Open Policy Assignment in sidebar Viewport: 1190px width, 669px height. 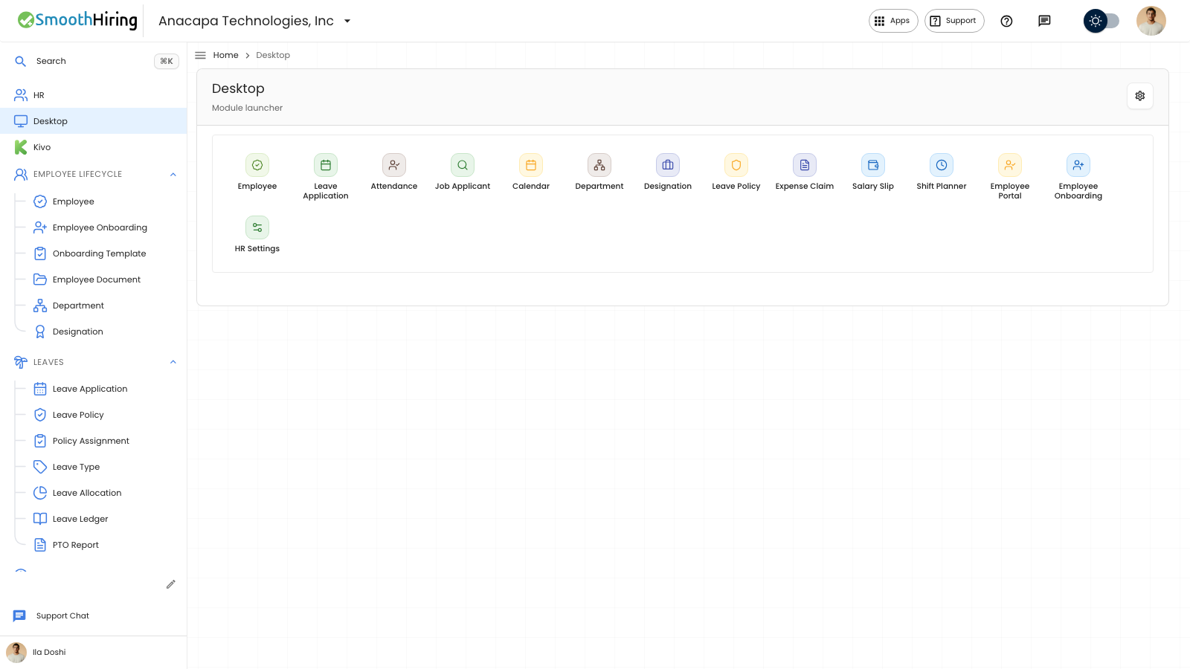click(x=91, y=441)
